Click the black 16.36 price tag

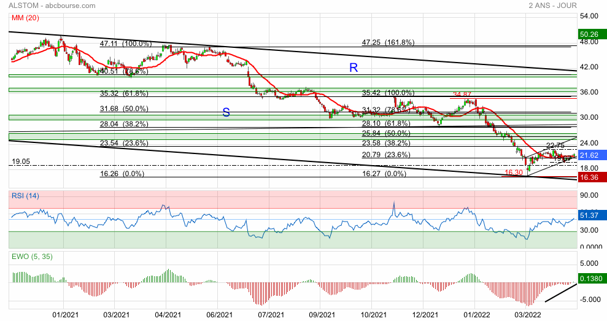592,177
